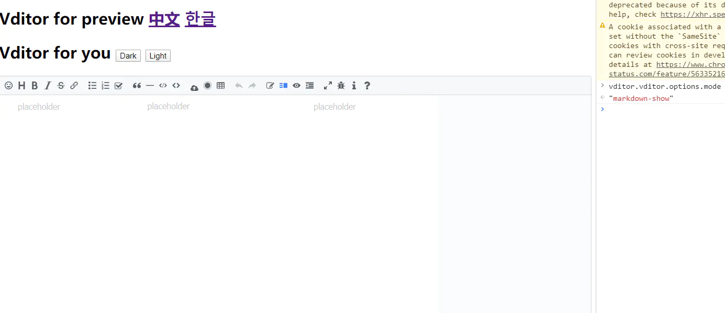725x313 pixels.
Task: Enter fullscreen editor mode
Action: pos(328,86)
